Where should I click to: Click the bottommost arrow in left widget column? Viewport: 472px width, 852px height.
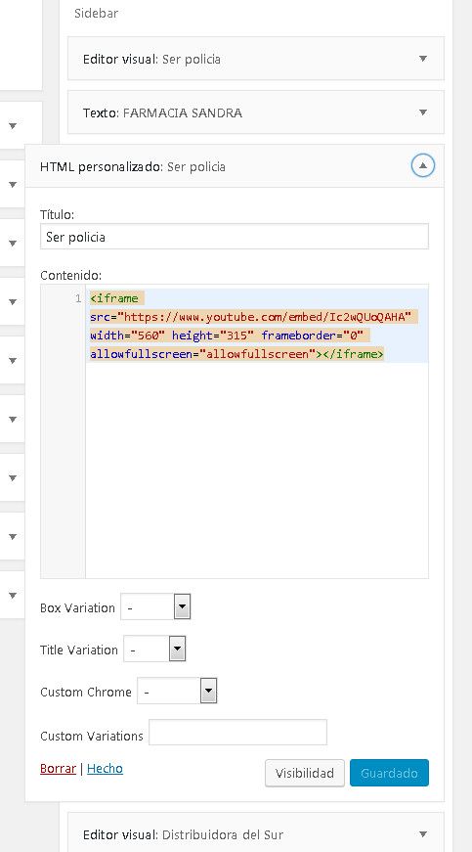click(13, 595)
